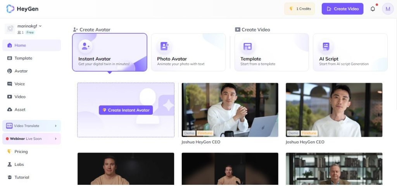
Task: Click the Asset cloud upload icon
Action: coord(10,110)
